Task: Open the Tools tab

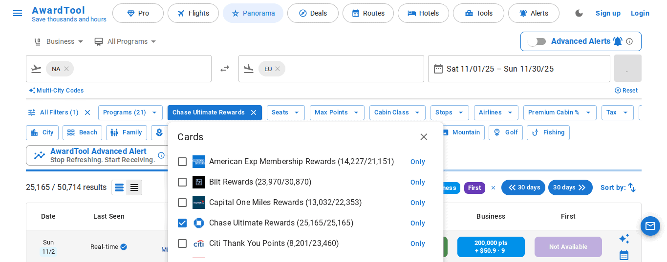Action: pos(478,13)
